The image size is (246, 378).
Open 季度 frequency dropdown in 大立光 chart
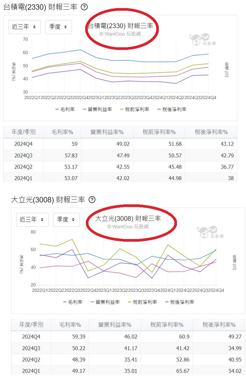[x=66, y=219]
